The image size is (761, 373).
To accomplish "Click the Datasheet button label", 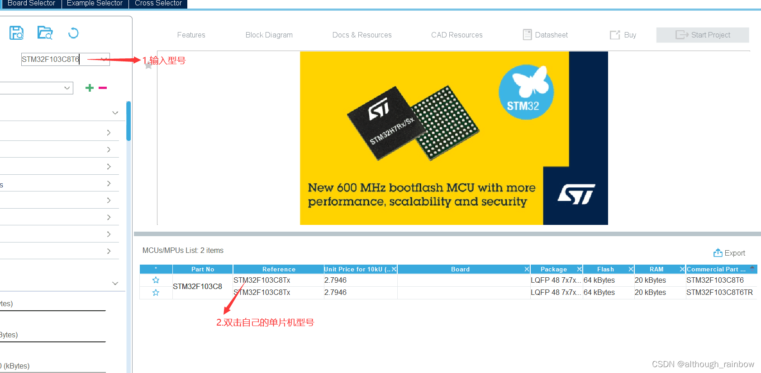I will 551,35.
